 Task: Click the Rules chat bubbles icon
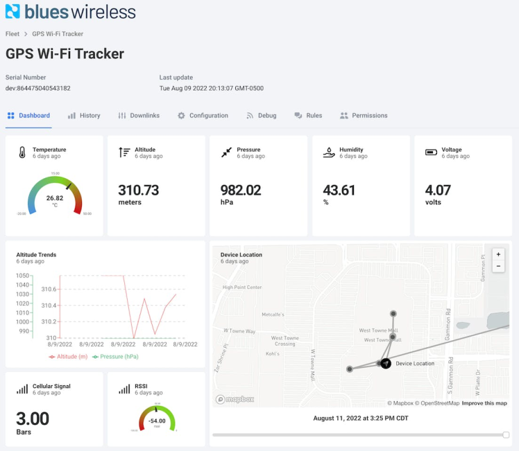tap(298, 115)
